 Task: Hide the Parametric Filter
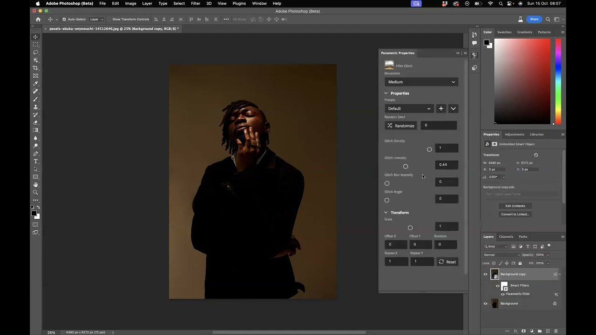tap(502, 294)
